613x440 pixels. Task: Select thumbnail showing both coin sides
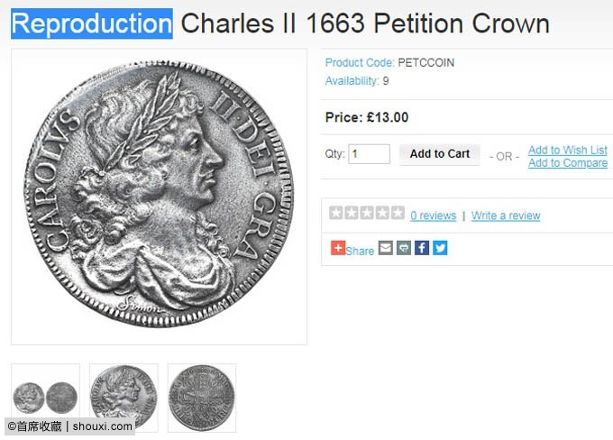(45, 397)
